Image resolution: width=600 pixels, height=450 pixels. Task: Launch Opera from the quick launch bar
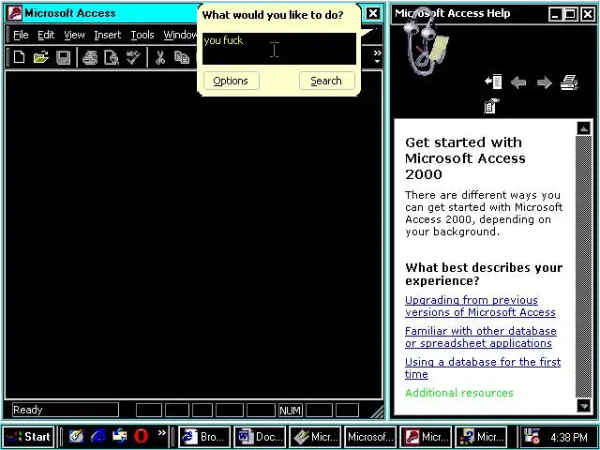(142, 436)
